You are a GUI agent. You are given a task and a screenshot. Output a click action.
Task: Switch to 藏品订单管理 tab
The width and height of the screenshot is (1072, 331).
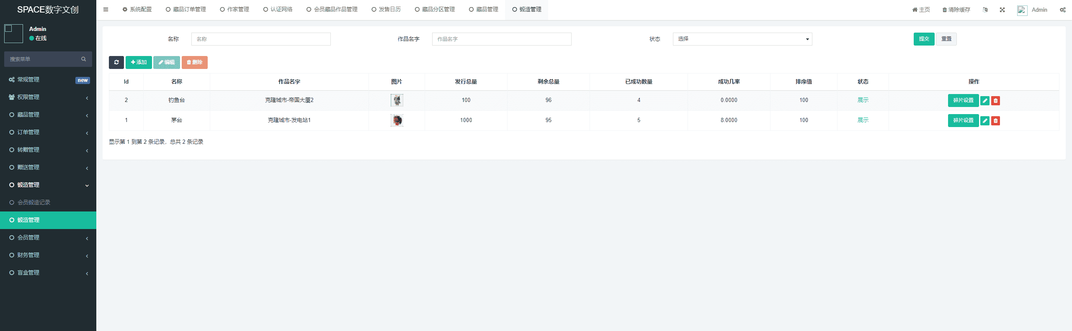click(x=186, y=10)
